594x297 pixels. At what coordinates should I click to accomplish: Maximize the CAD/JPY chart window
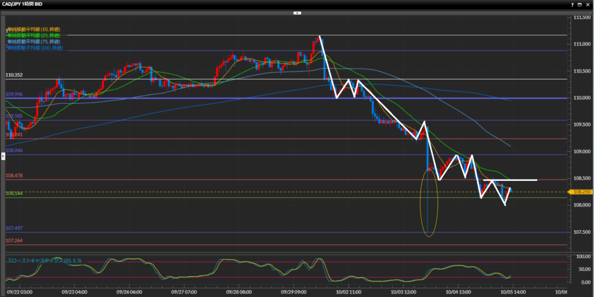click(578, 4)
